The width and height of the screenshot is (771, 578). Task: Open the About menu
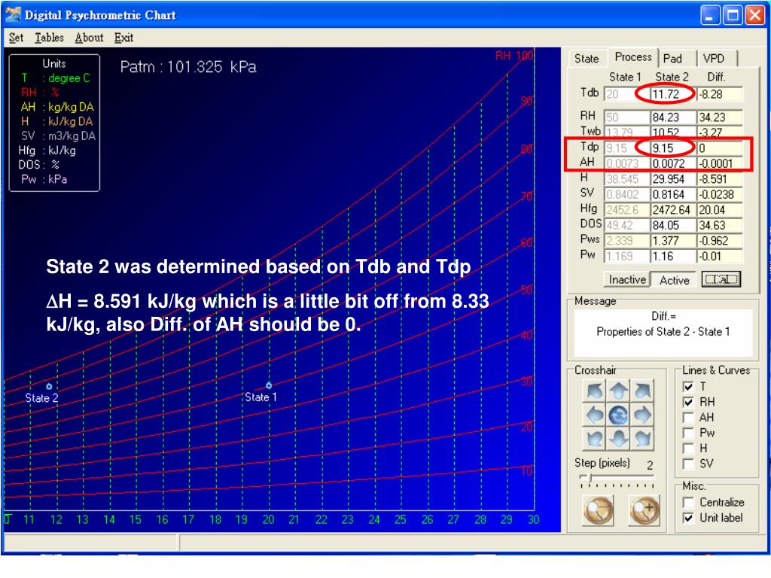tap(89, 38)
